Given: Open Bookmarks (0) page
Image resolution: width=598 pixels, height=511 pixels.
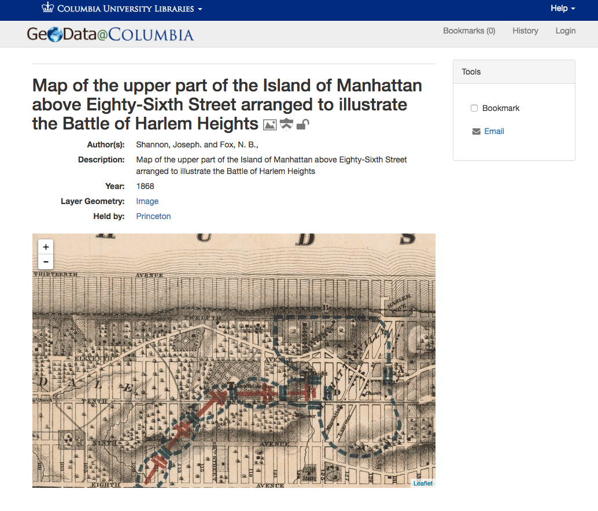Looking at the screenshot, I should [x=469, y=31].
